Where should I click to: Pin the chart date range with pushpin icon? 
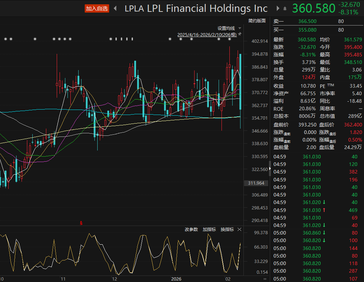pyautogui.click(x=240, y=34)
